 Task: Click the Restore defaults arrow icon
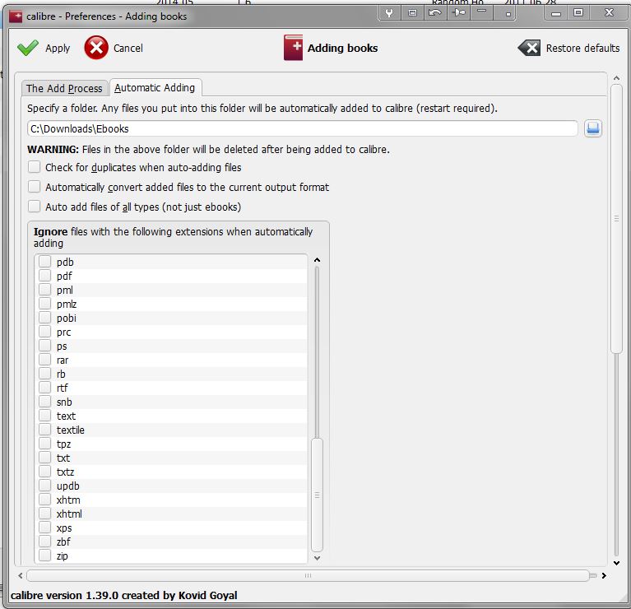click(529, 48)
